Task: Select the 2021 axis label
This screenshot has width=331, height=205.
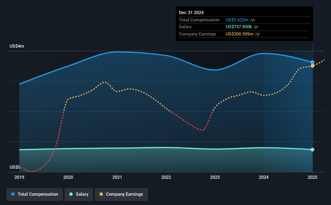Action: pos(117,177)
